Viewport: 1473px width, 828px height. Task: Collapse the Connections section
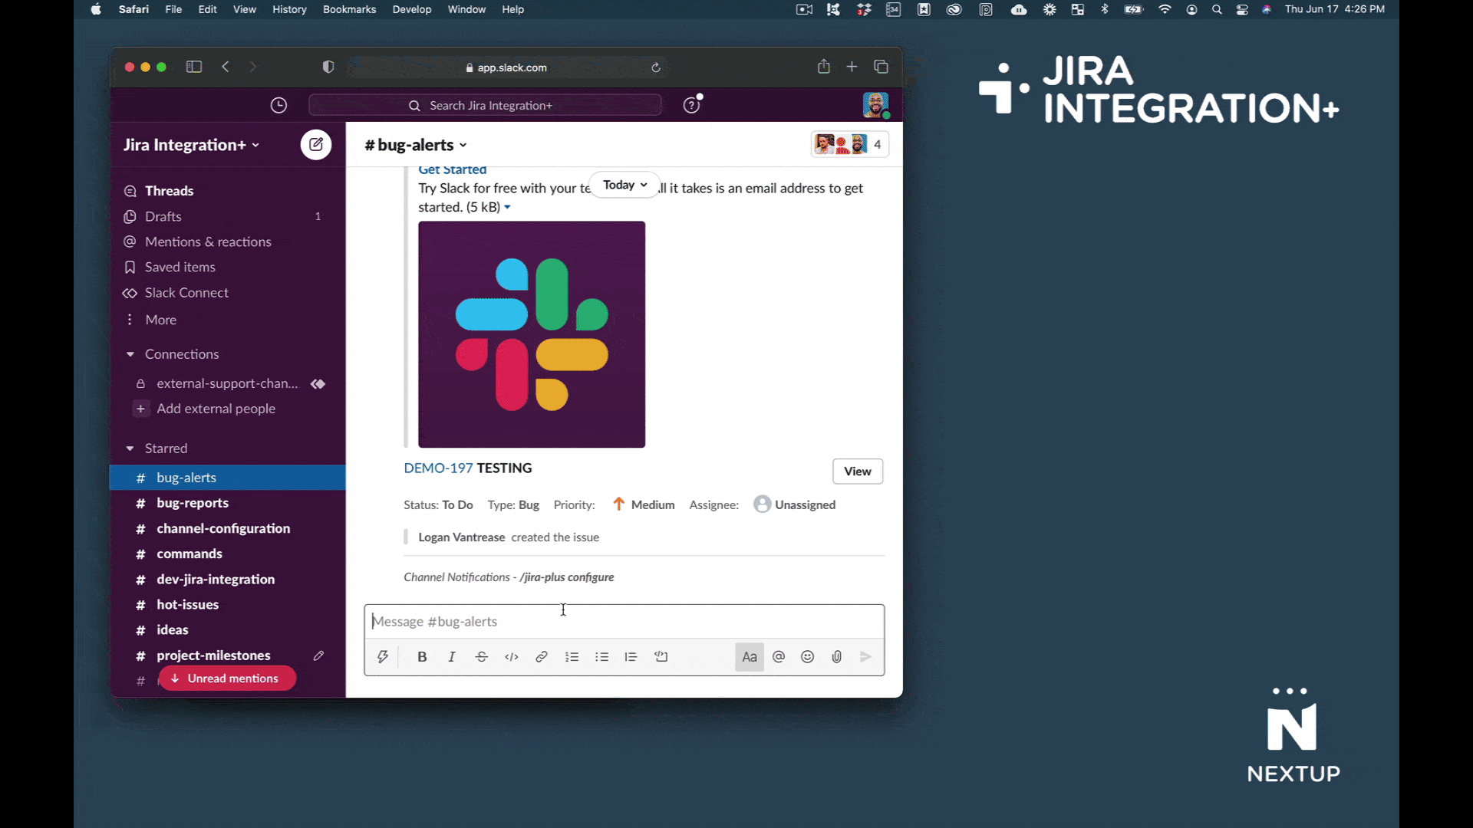click(130, 354)
